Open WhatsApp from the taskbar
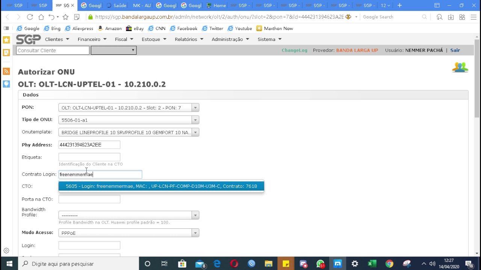 321,264
